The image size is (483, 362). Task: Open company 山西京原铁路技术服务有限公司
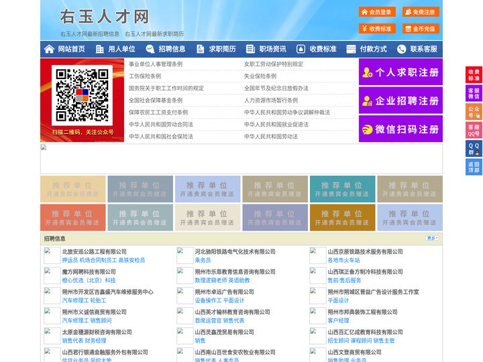(366, 251)
